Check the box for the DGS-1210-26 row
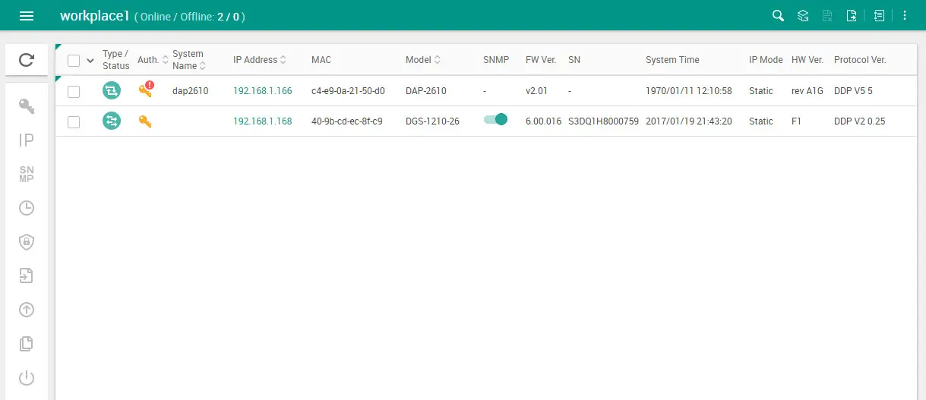This screenshot has height=400, width=926. 74,121
